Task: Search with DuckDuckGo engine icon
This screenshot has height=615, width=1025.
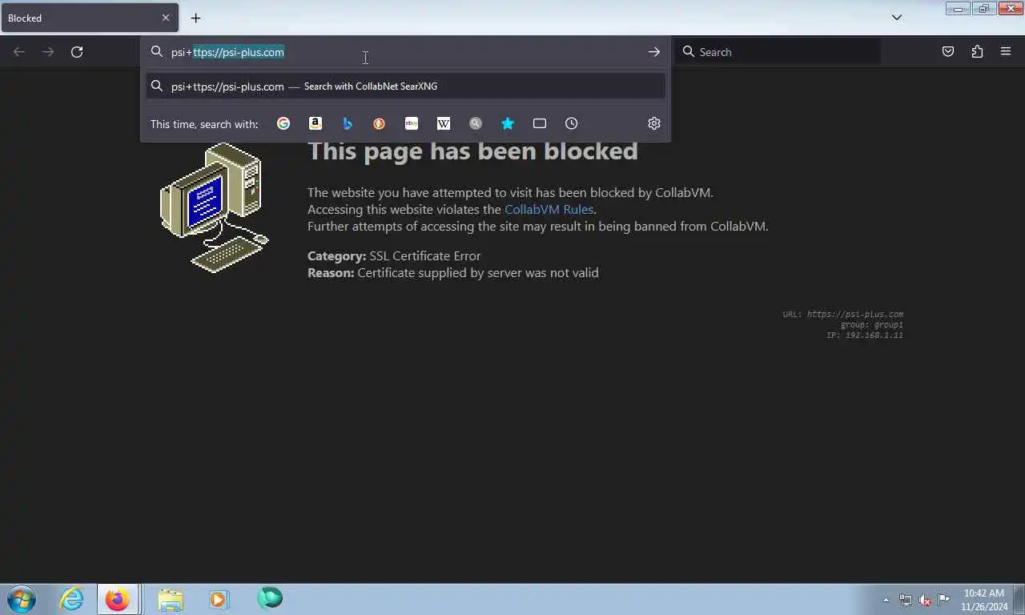Action: [380, 123]
